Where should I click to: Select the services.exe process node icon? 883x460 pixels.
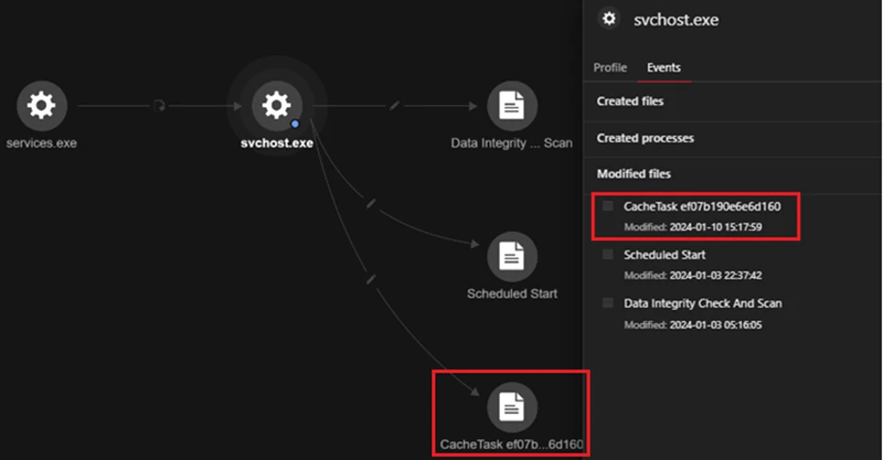41,106
